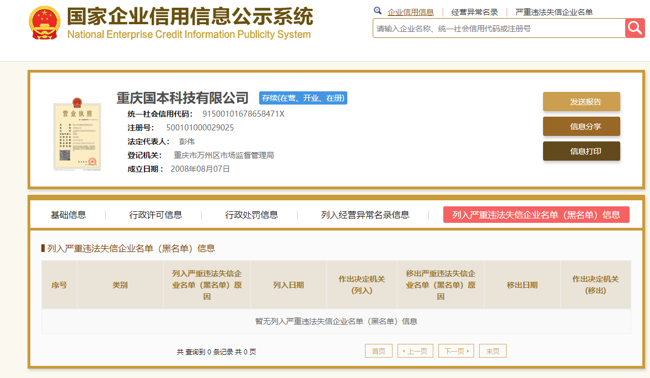Click the 存续(在营、开业、在册) status badge

pos(303,98)
